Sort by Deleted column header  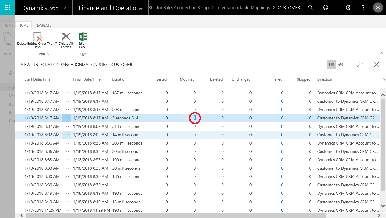(216, 79)
